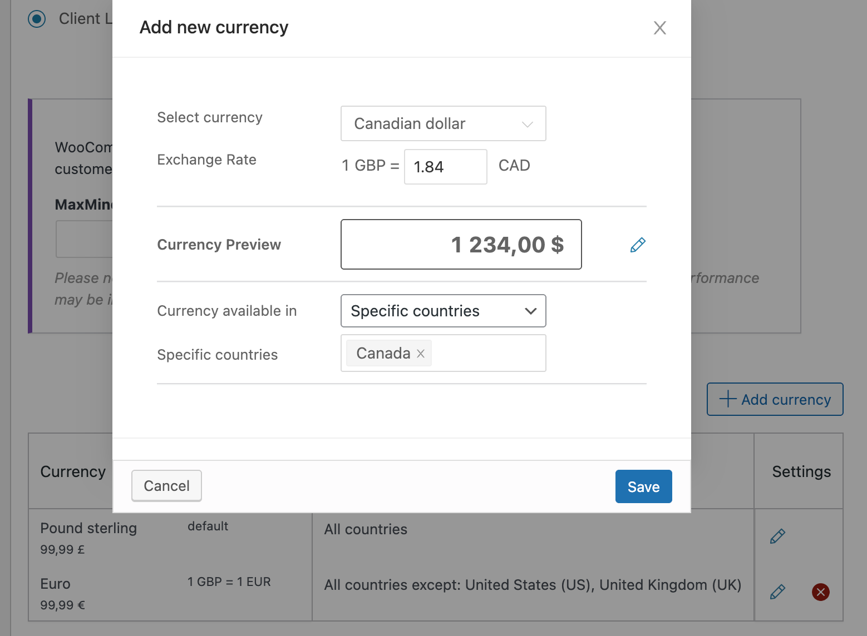
Task: Edit the currency preview format pencil icon
Action: click(x=638, y=245)
